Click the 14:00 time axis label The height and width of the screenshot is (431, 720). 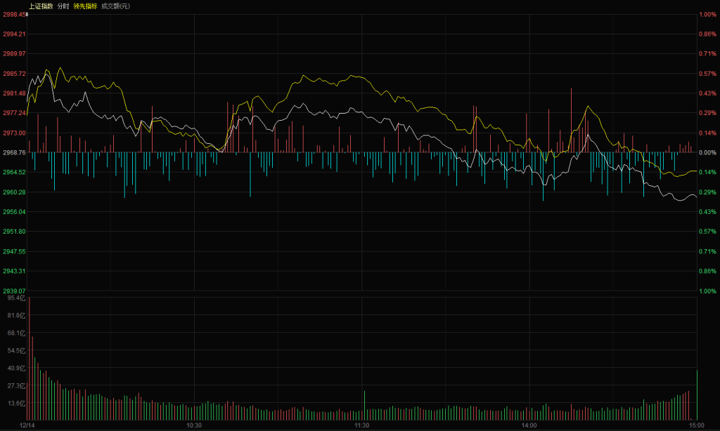tap(529, 425)
